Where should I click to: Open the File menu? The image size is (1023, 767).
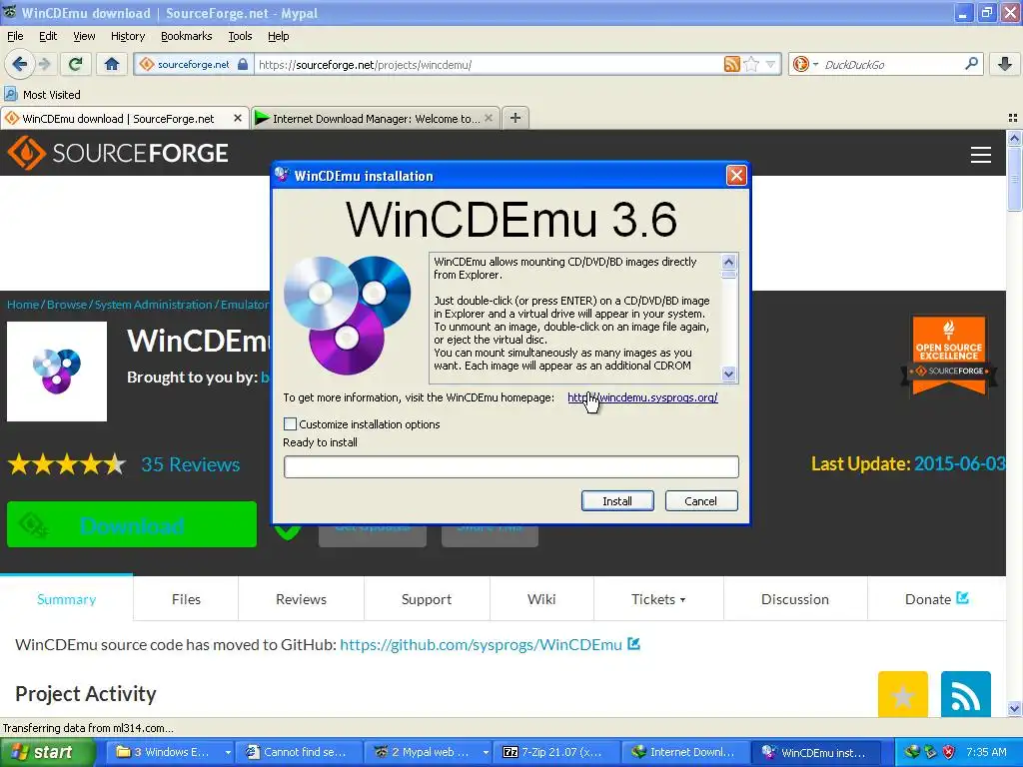coord(15,36)
